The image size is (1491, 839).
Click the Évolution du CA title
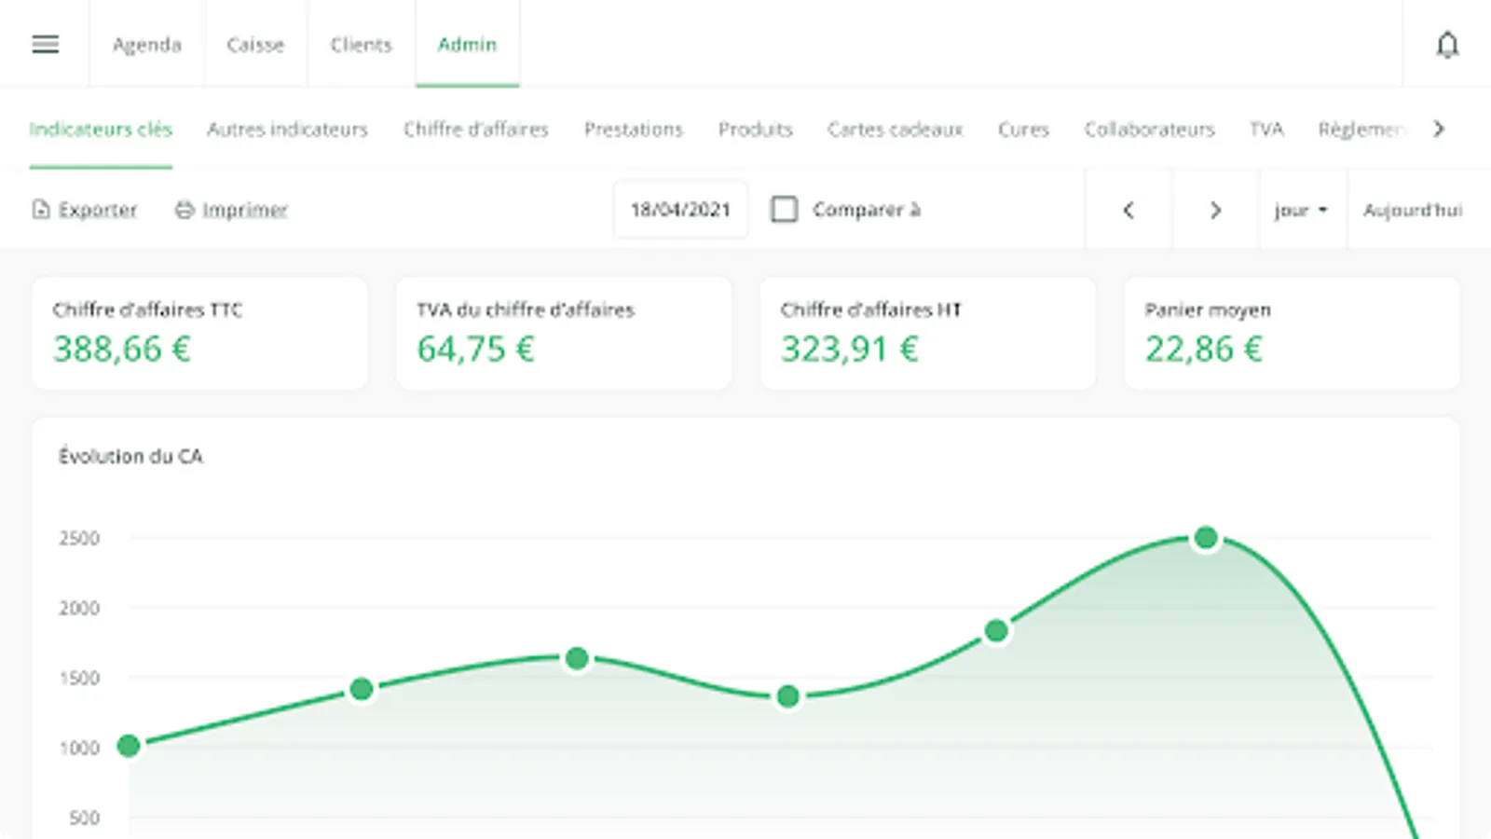(130, 456)
